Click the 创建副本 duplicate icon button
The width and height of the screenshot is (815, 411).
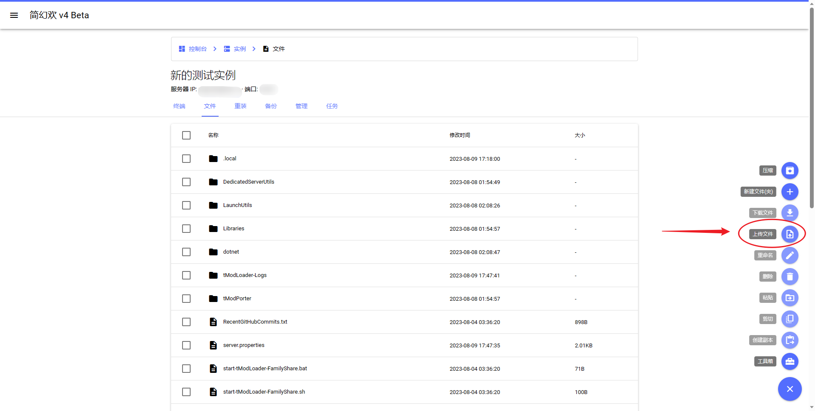click(790, 340)
